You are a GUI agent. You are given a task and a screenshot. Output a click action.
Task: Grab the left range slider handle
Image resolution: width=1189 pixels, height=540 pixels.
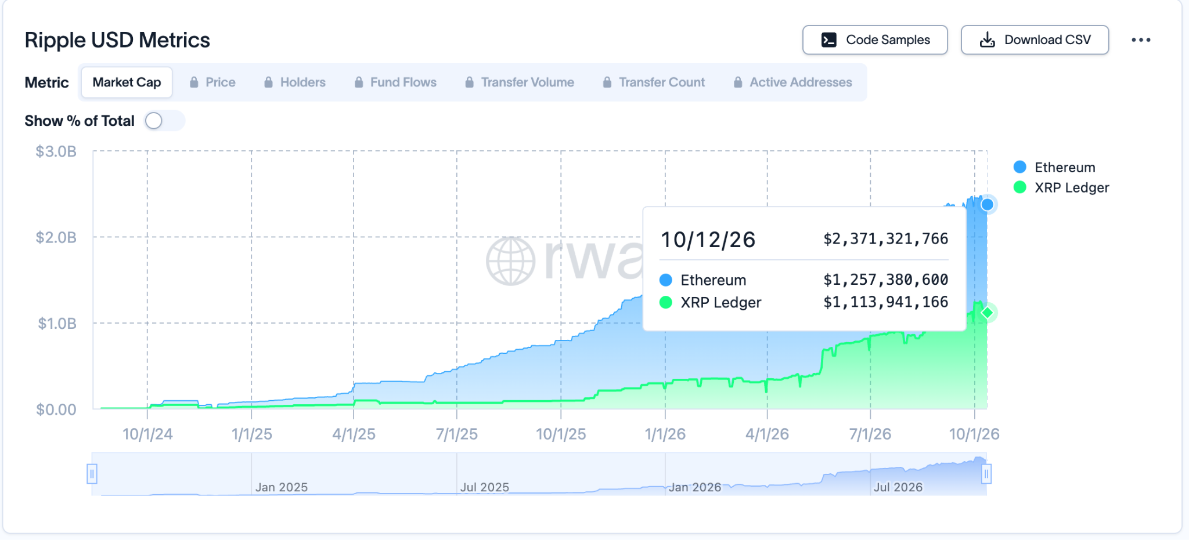click(92, 474)
